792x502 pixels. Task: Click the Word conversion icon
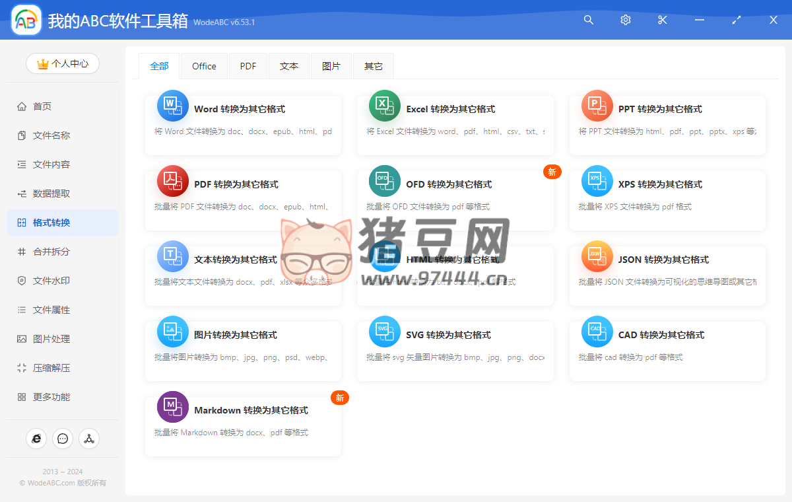(173, 106)
